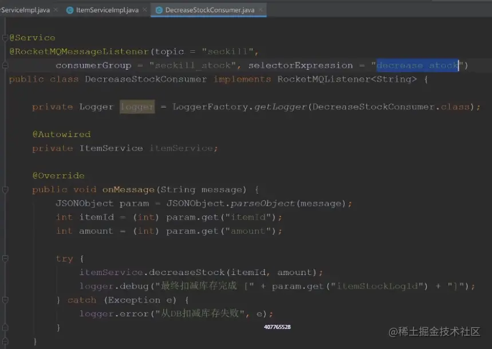Click the "seckill" topic string

tap(227, 52)
